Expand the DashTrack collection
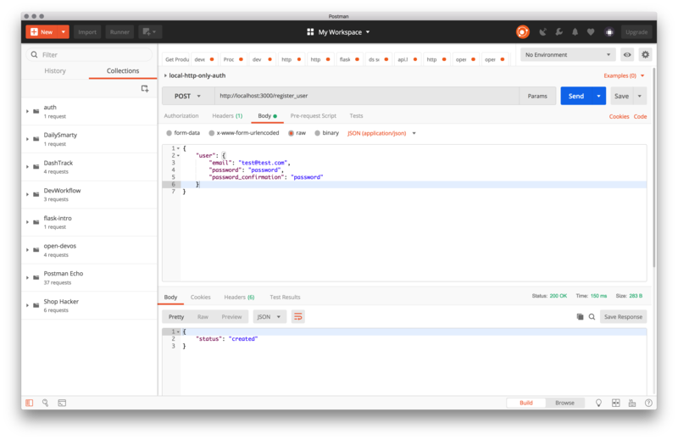Image resolution: width=678 pixels, height=440 pixels. pyautogui.click(x=27, y=166)
